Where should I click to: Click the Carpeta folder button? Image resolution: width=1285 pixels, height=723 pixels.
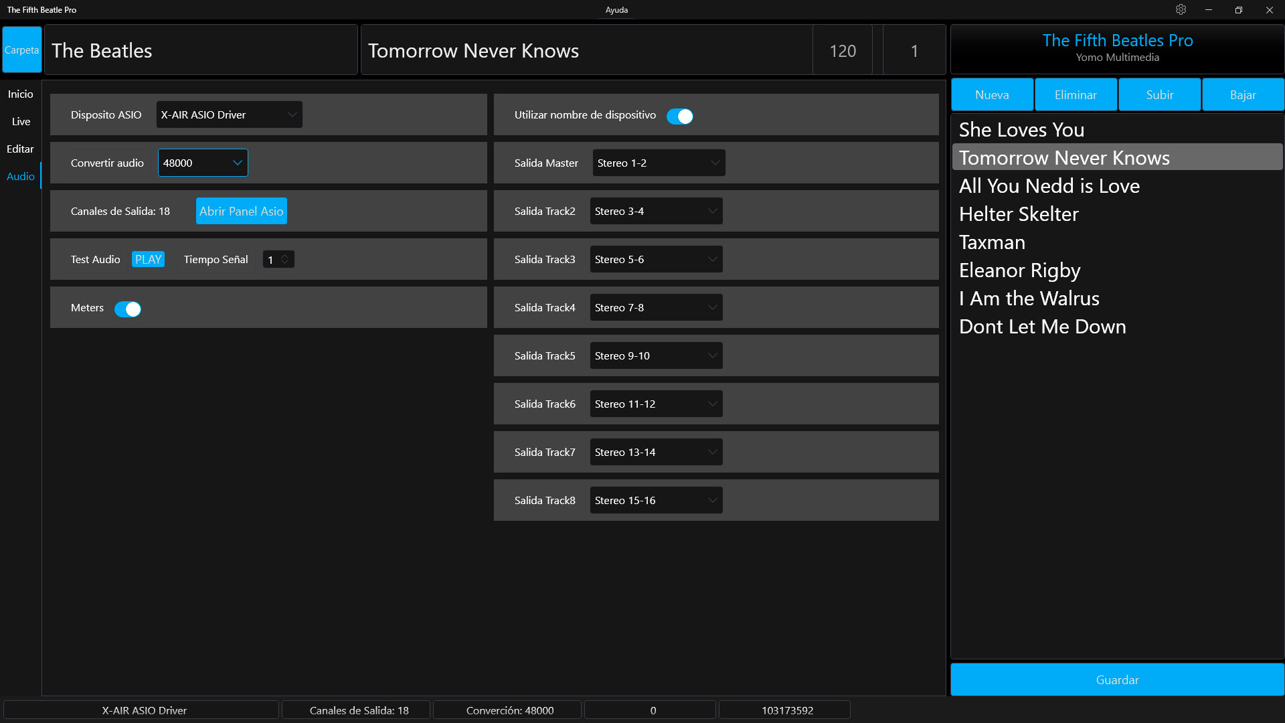(21, 50)
